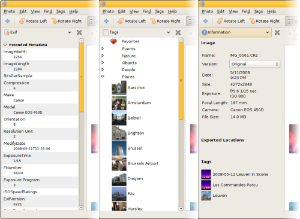Select the ExposureTime metadata row
Image resolution: width=300 pixels, height=219 pixels.
tap(40, 158)
